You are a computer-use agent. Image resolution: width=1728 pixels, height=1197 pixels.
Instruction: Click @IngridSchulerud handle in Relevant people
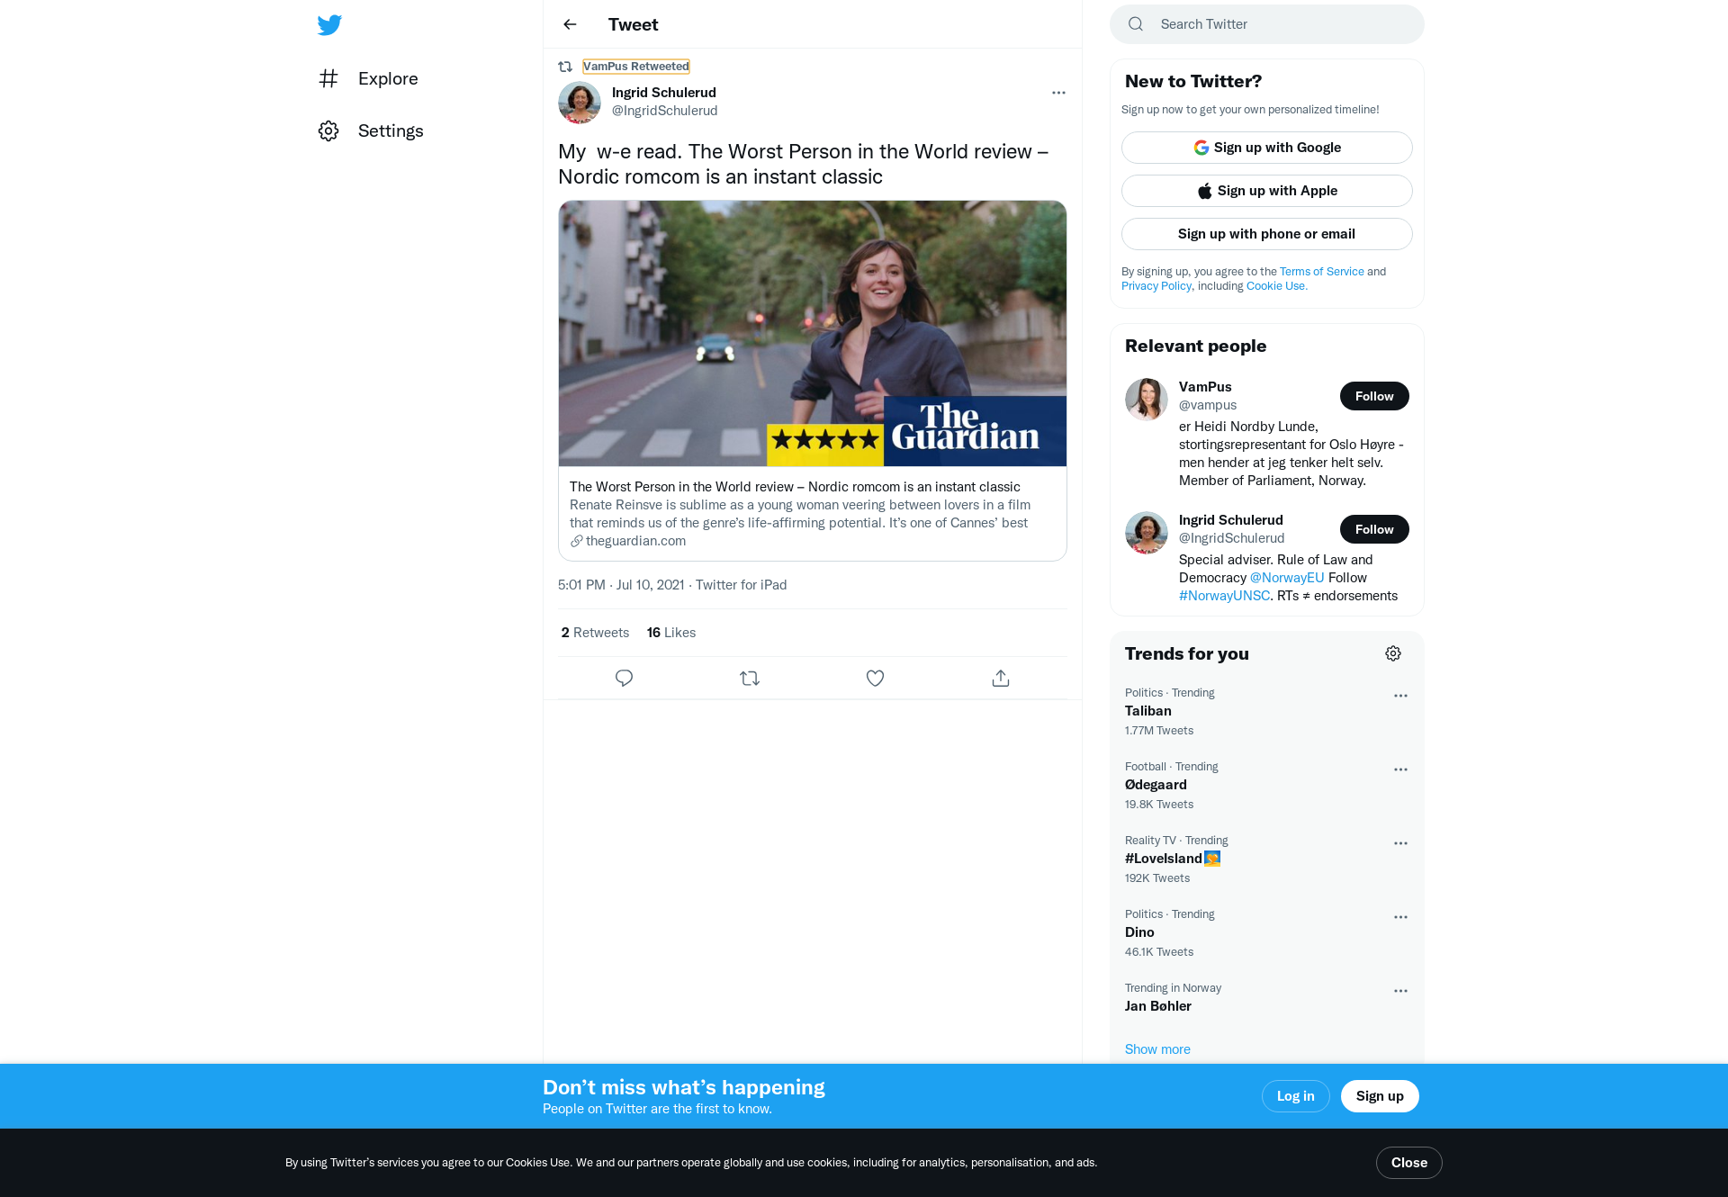coord(1231,538)
